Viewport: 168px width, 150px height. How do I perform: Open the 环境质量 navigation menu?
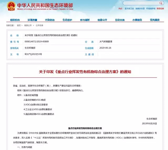point(32,20)
